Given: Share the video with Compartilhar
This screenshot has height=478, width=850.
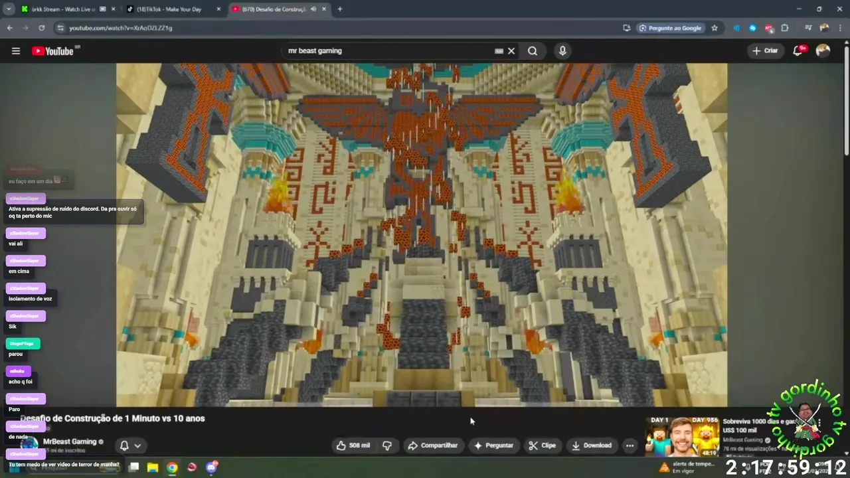Looking at the screenshot, I should click(433, 445).
